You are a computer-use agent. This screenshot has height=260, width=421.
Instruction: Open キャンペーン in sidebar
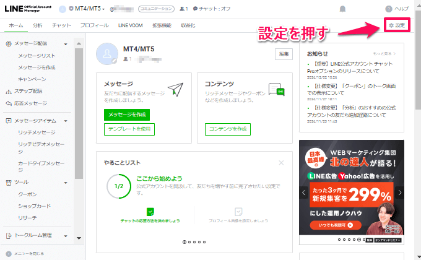(x=32, y=79)
